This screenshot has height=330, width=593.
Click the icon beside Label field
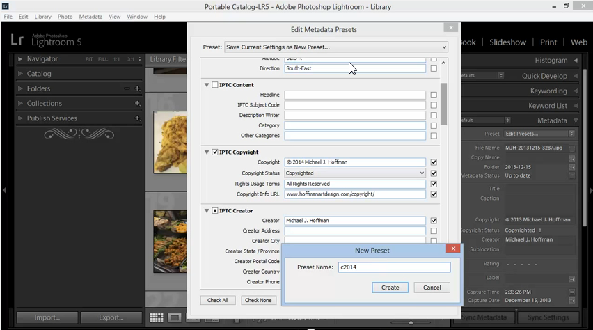click(x=572, y=279)
